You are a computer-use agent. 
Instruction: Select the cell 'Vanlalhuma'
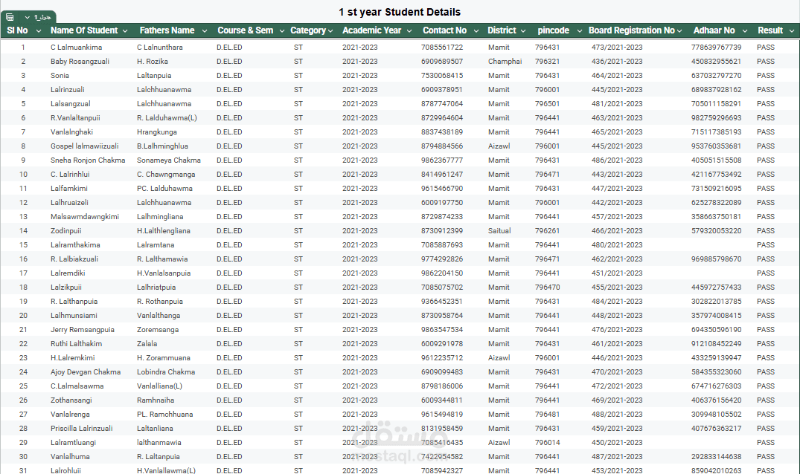(x=70, y=457)
